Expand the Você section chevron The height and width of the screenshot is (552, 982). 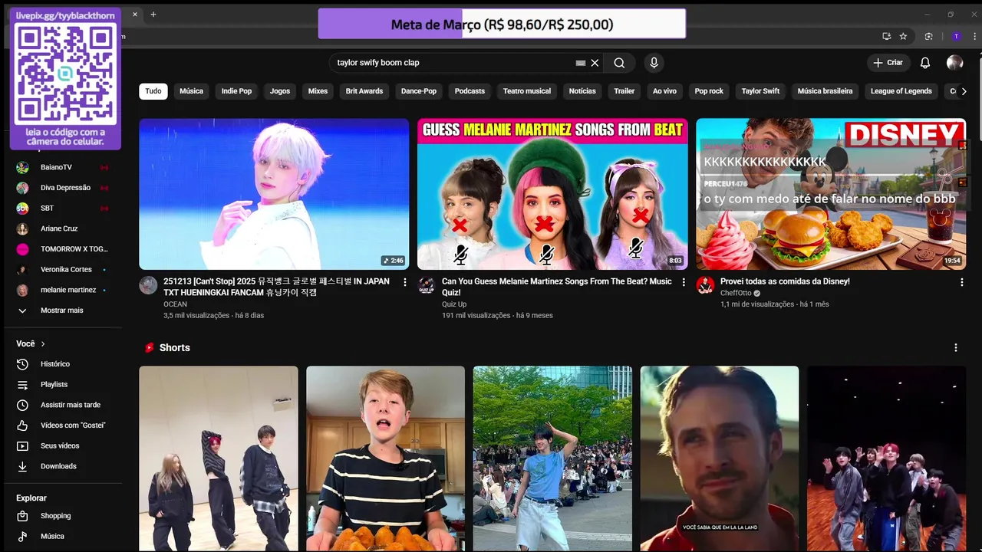click(43, 344)
